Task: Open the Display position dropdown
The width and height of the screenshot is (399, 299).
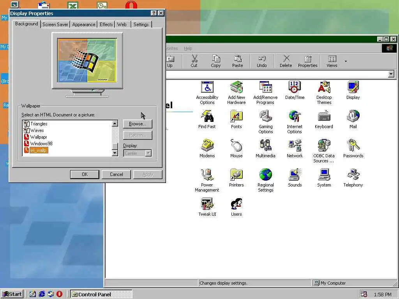Action: [x=148, y=153]
